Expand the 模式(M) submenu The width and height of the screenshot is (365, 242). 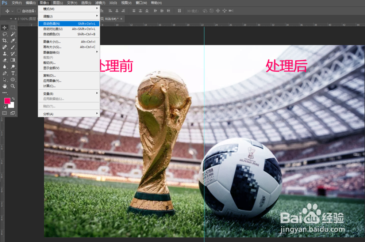click(x=69, y=9)
